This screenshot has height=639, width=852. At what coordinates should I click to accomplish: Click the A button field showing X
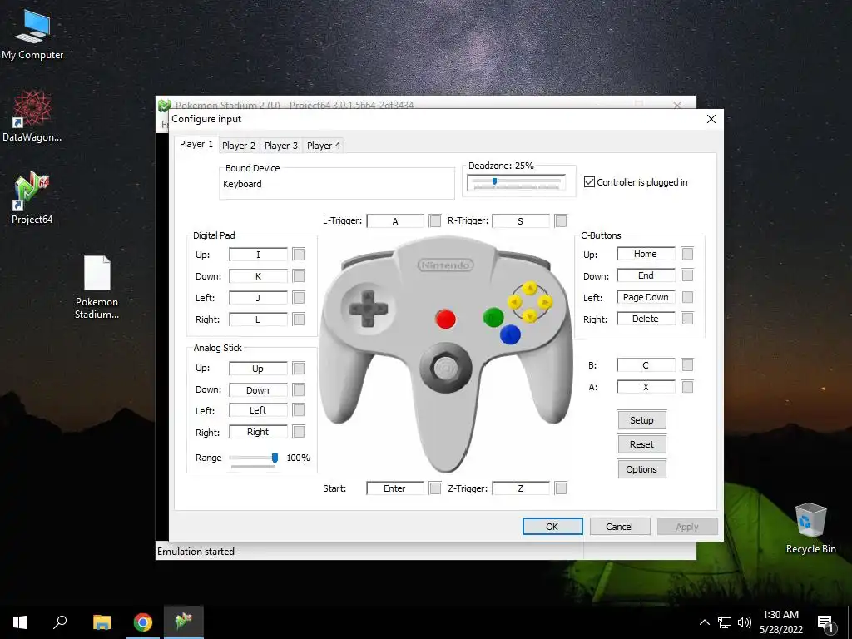646,387
